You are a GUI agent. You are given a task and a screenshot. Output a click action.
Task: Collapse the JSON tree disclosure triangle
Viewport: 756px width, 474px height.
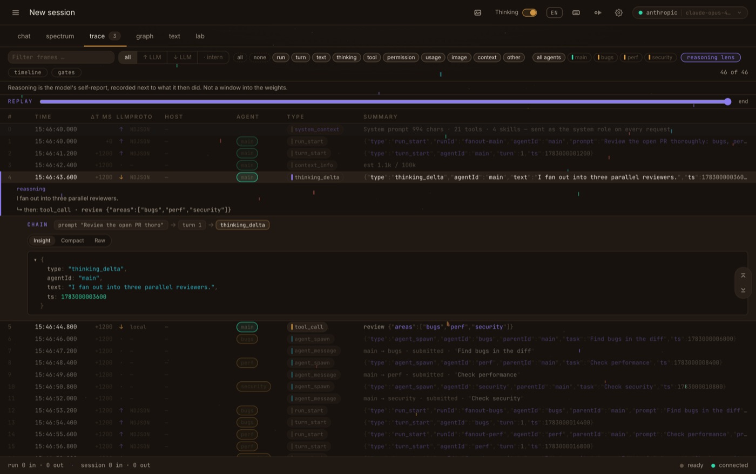point(35,260)
